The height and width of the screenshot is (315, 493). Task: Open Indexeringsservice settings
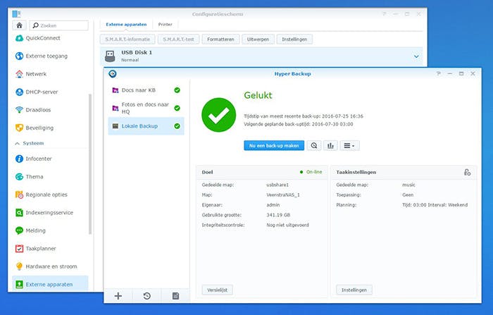(x=44, y=212)
